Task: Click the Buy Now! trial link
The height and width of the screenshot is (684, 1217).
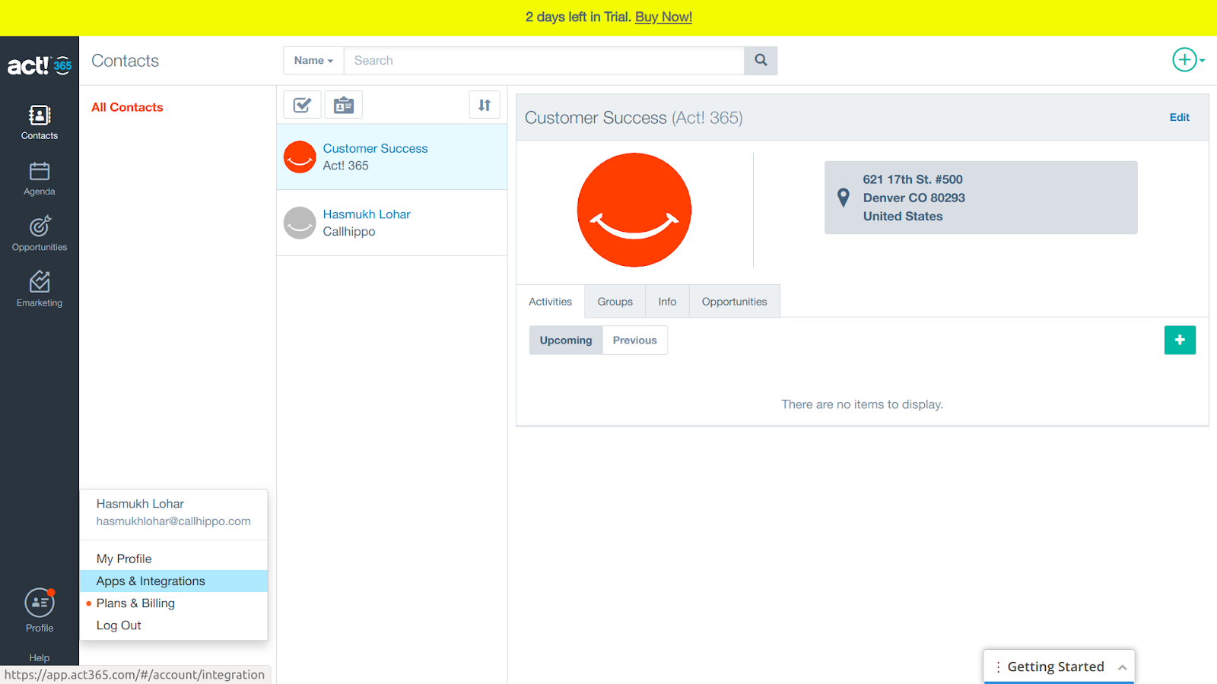Action: pos(663,17)
